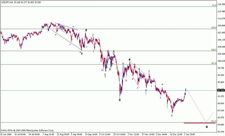Screen dimensions: 225x136
Task: Click the 10 Jul 00:00 date label
Action: [x=20, y=135]
